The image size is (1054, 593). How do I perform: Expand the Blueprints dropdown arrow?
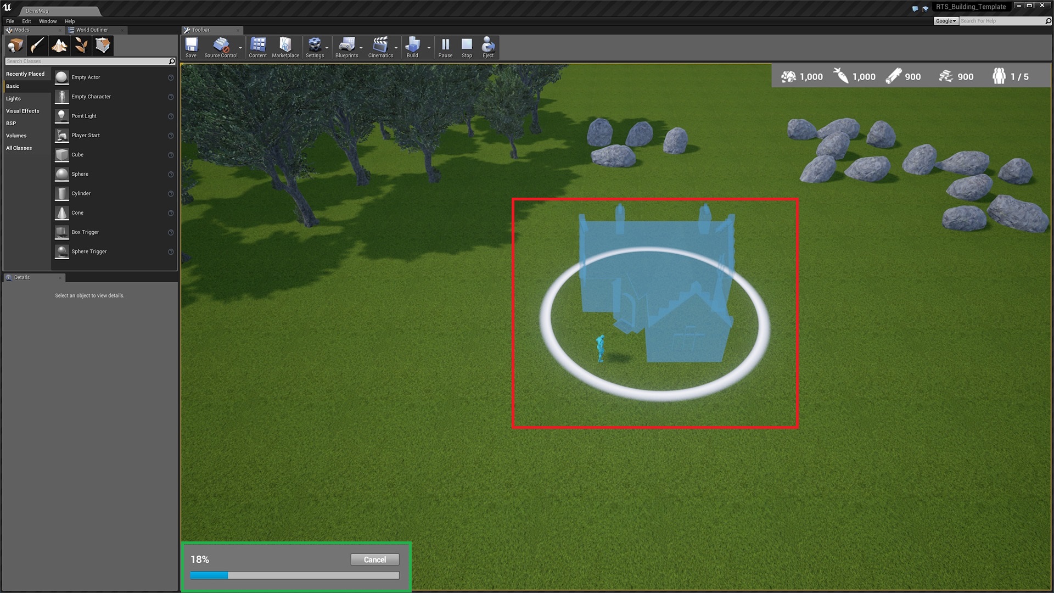(x=361, y=48)
